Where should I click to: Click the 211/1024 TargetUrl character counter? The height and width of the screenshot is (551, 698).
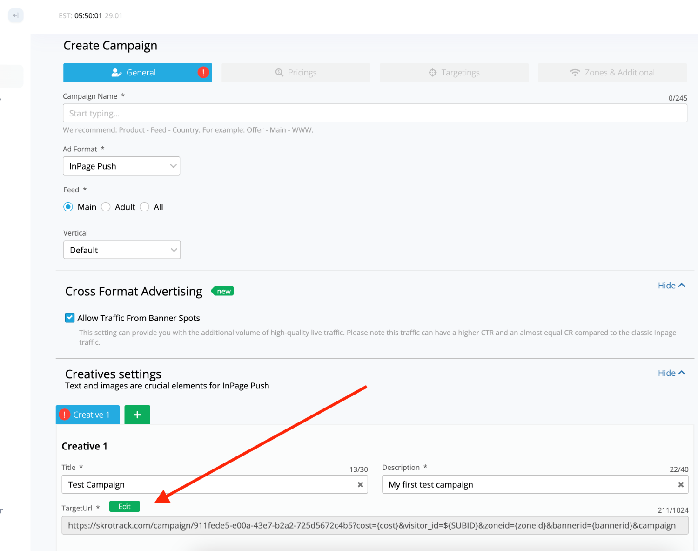tap(673, 510)
